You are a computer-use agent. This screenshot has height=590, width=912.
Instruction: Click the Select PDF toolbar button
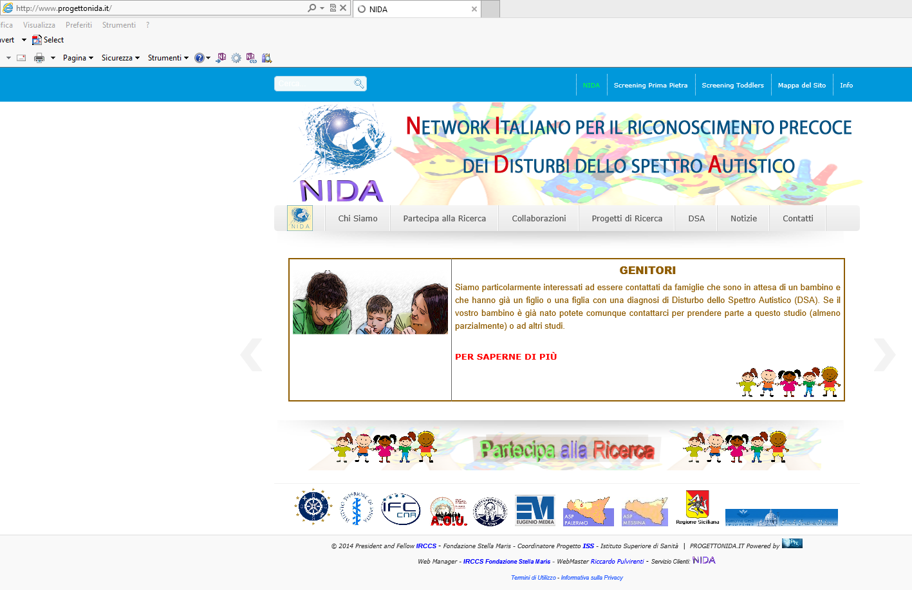pos(48,40)
